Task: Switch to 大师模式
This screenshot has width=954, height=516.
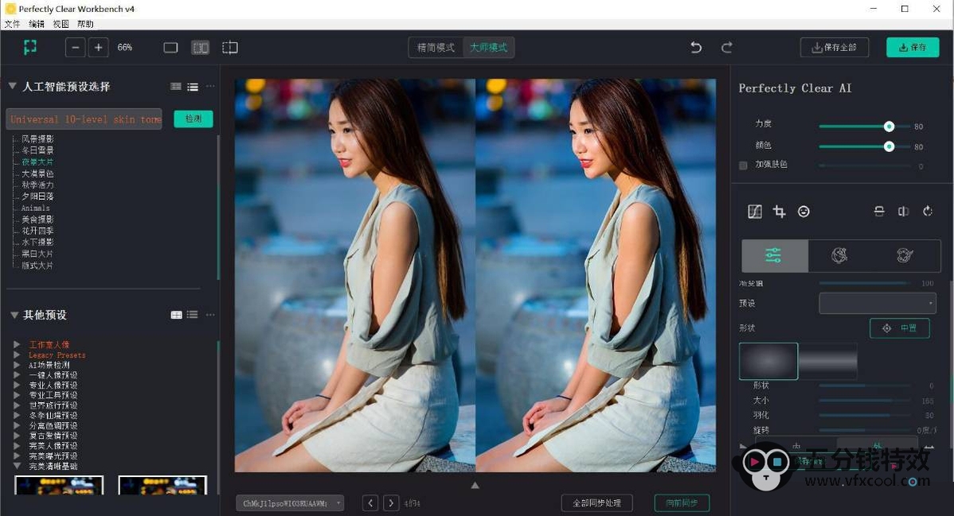Action: point(489,48)
